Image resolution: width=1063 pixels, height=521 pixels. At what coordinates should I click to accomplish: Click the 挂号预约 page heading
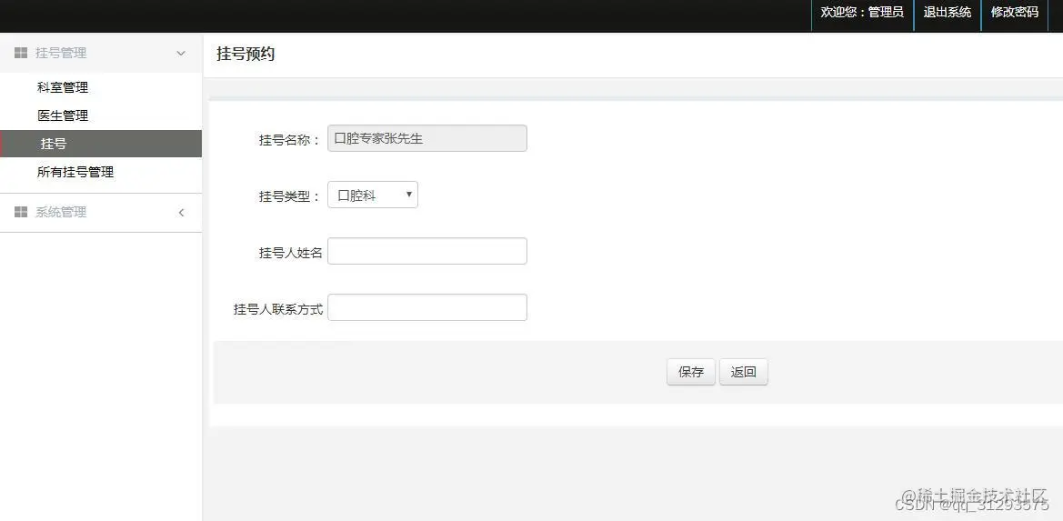246,55
